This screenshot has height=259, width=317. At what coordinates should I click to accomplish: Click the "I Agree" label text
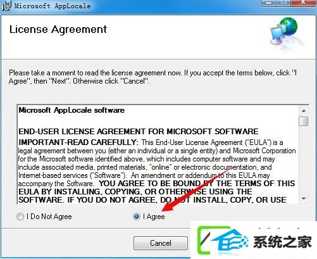tap(154, 217)
